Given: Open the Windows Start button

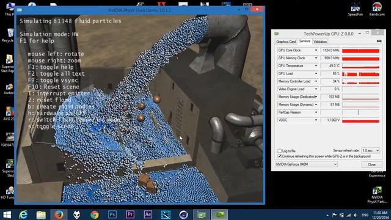Looking at the screenshot, I should (7, 215).
